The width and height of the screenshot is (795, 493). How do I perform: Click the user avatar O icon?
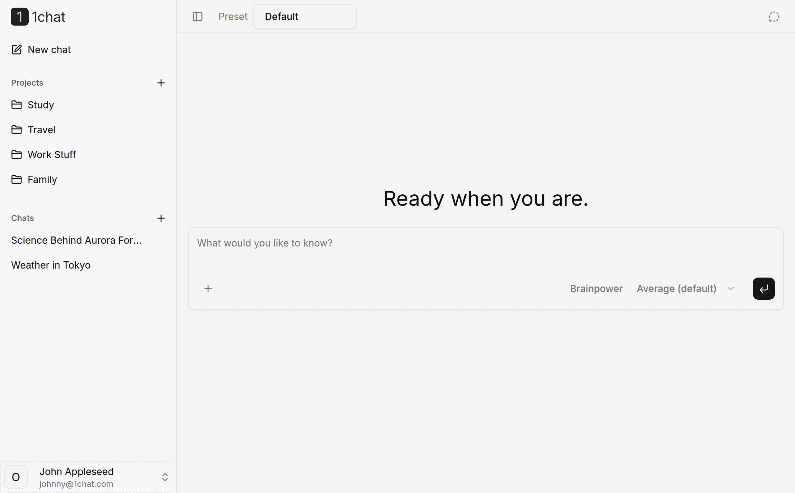click(x=16, y=477)
